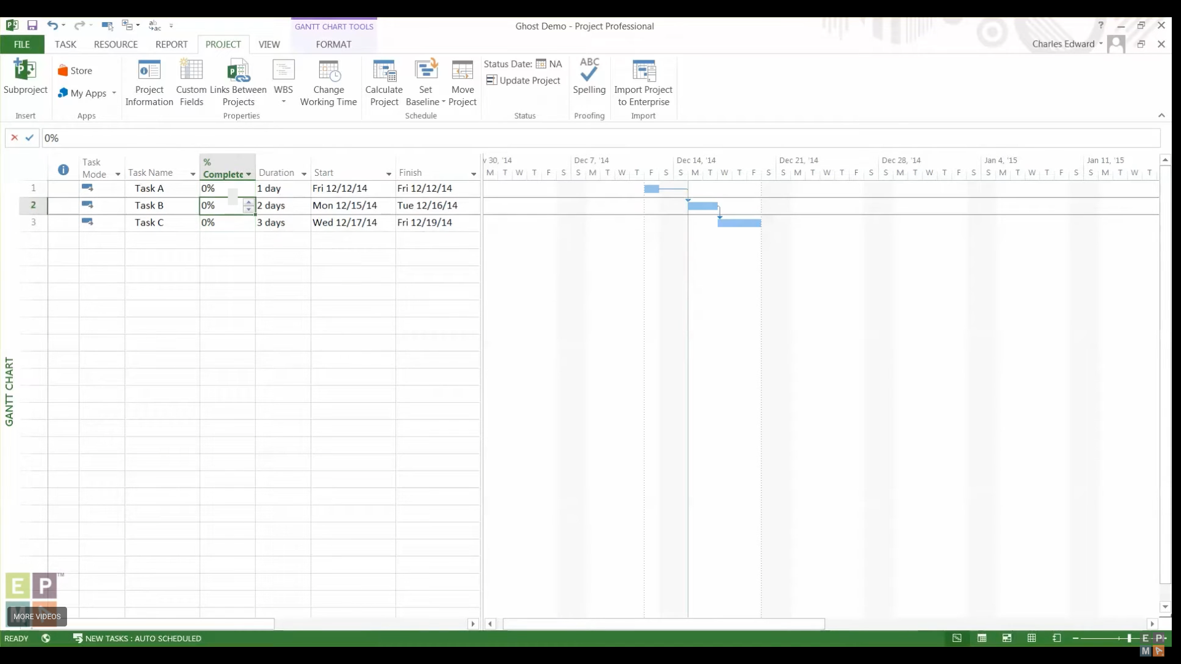The image size is (1181, 664).
Task: Cancel cell entry with red X
Action: tap(14, 138)
